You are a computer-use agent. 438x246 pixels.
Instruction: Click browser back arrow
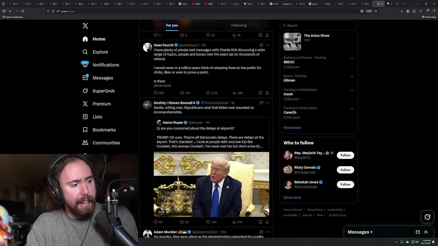[x=10, y=11]
